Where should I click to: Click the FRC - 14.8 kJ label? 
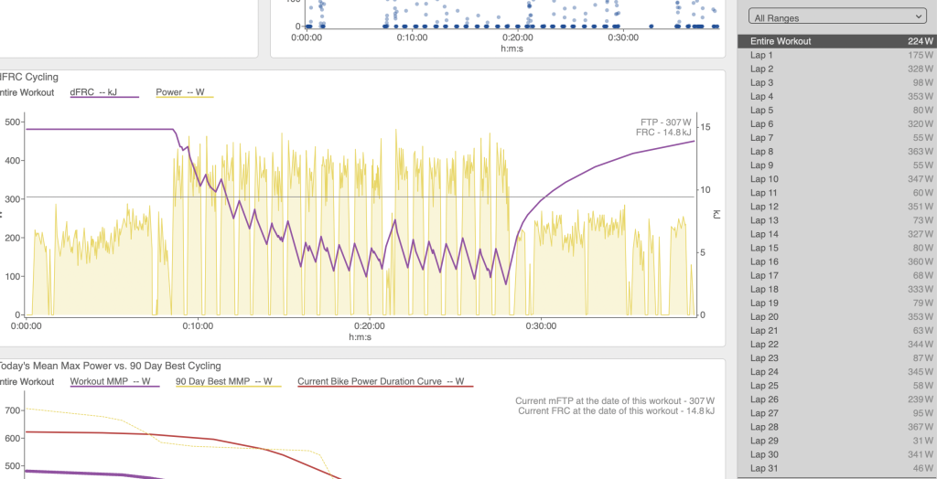point(664,132)
